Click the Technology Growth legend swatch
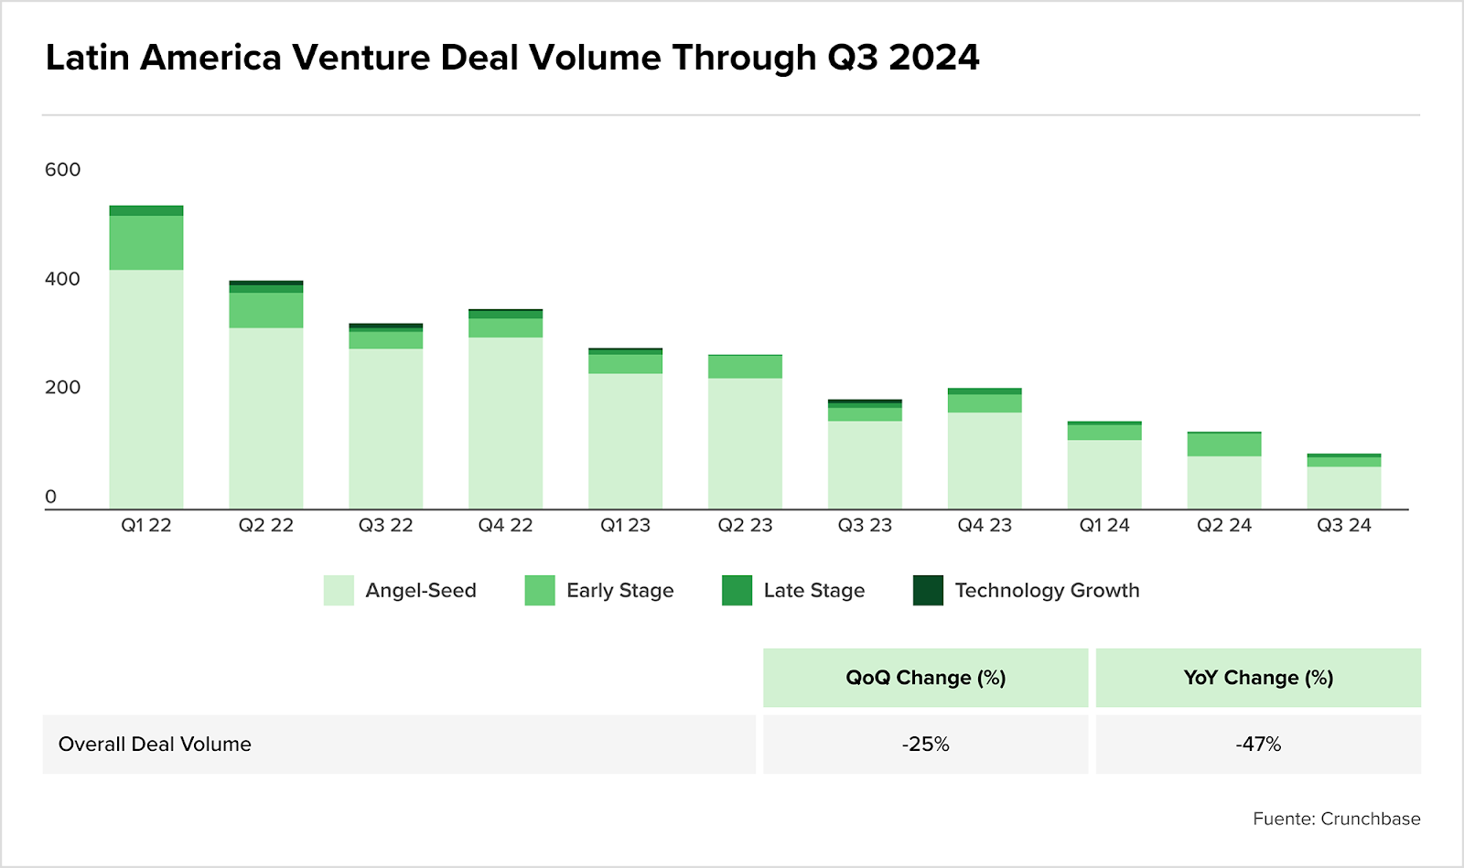 928,590
